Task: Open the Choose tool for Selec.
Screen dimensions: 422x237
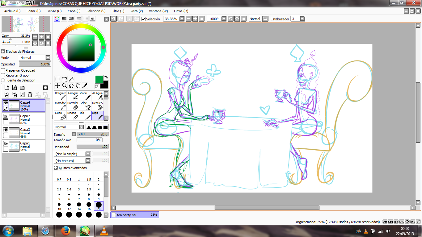Action: (x=85, y=106)
